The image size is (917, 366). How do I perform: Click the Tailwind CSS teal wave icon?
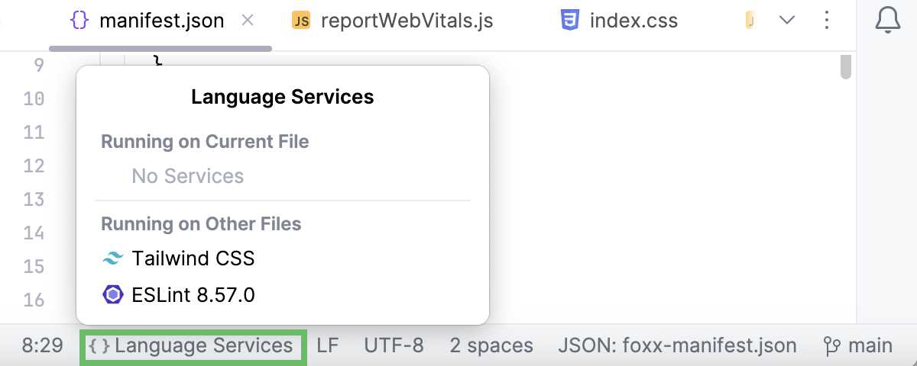coord(112,259)
